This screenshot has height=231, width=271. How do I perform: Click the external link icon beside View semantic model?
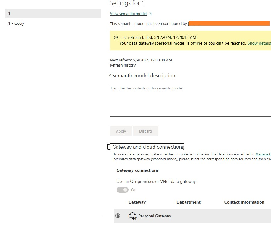150,14
